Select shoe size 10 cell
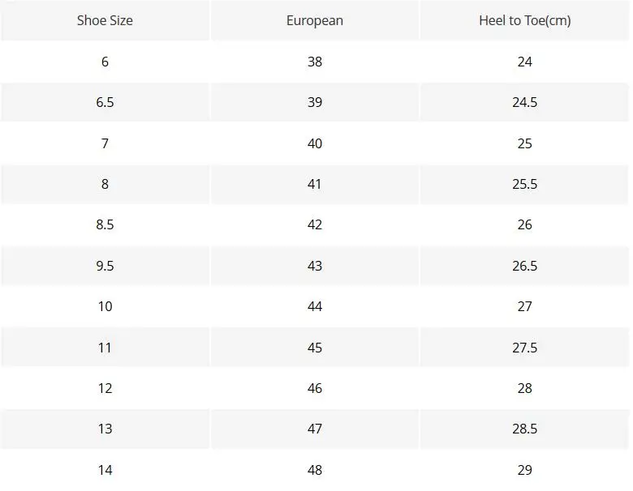This screenshot has height=491, width=633. (x=105, y=306)
